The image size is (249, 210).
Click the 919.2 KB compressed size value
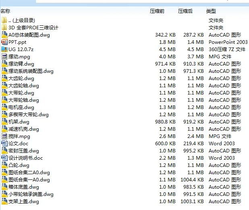(x=193, y=121)
